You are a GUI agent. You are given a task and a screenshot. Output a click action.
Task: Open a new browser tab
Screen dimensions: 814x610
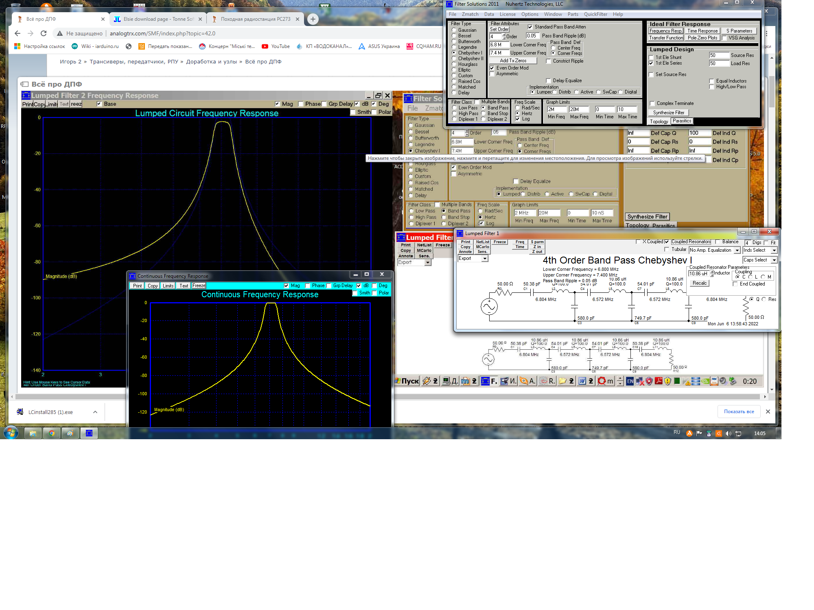[x=313, y=19]
